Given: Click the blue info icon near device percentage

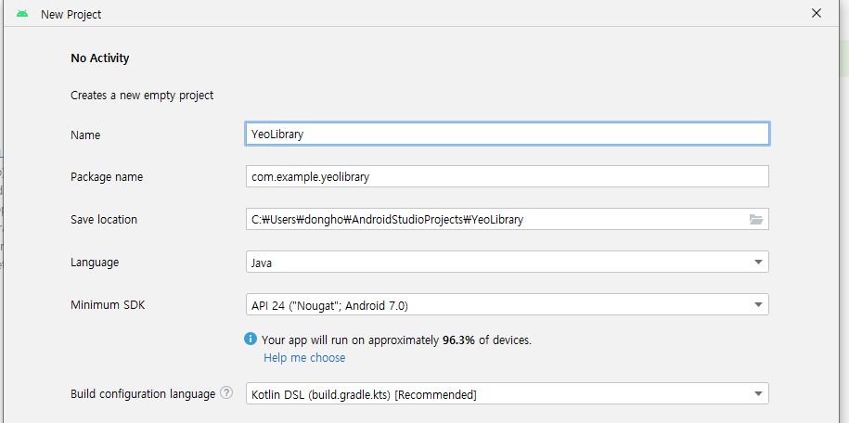Looking at the screenshot, I should coord(251,340).
